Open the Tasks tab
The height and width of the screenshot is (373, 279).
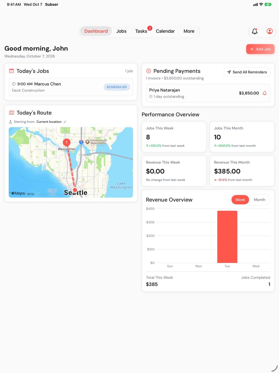[x=141, y=31]
